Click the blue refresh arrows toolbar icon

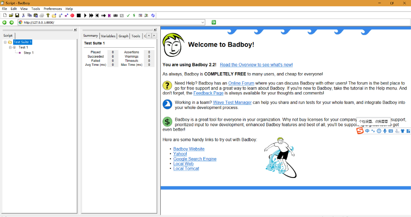(x=153, y=15)
